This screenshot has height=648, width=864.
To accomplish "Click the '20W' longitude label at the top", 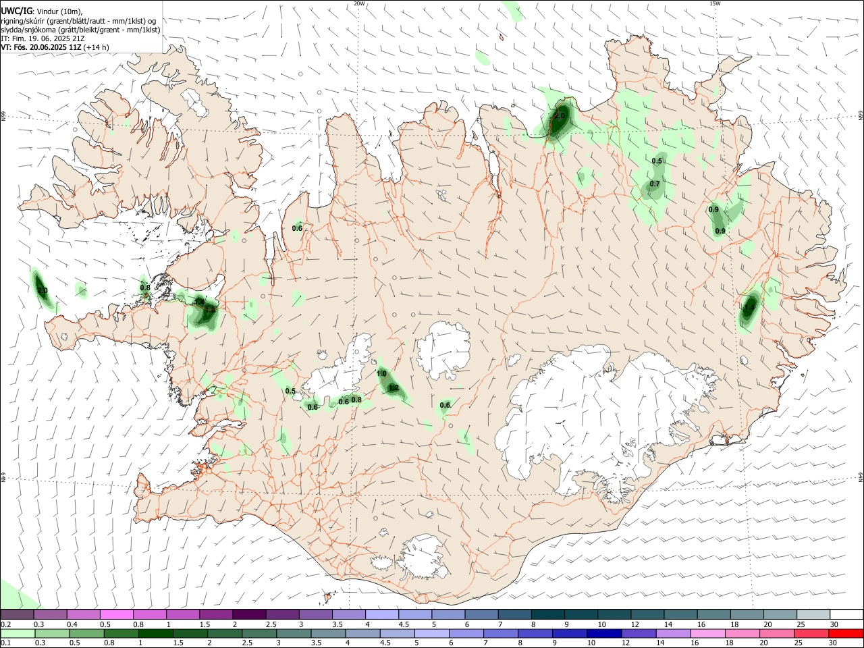I will coord(359,3).
